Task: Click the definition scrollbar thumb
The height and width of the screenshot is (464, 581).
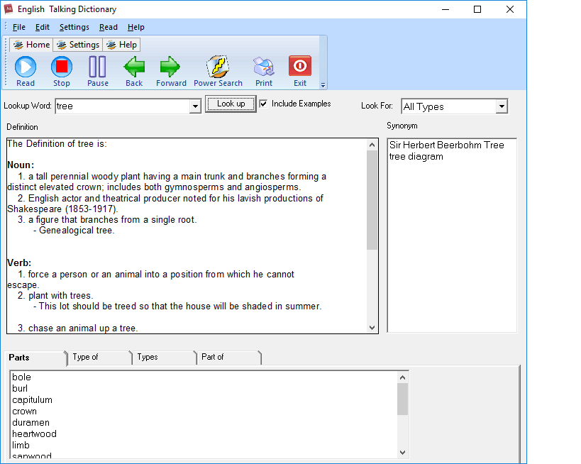Action: (x=372, y=200)
